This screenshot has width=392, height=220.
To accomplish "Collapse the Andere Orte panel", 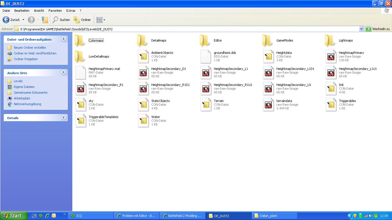I will click(63, 72).
